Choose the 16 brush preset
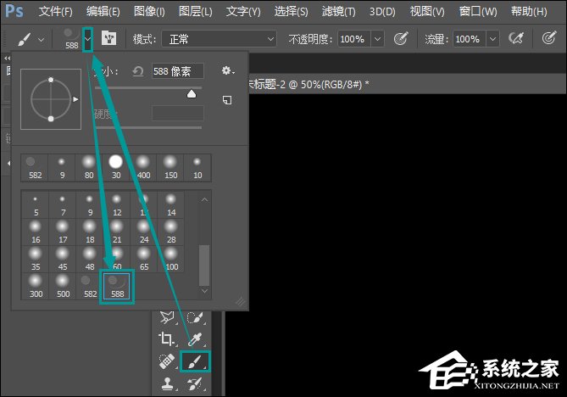Image resolution: width=567 pixels, height=397 pixels. 36,232
